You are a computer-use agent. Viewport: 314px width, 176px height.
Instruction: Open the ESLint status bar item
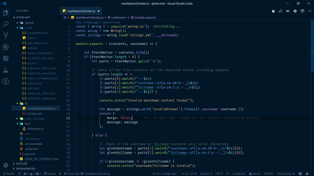pos(255,173)
